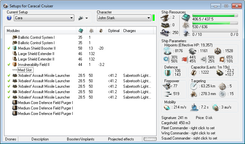Click the Medium Shield Booster II module icon
The height and width of the screenshot is (144, 245).
coord(15,48)
